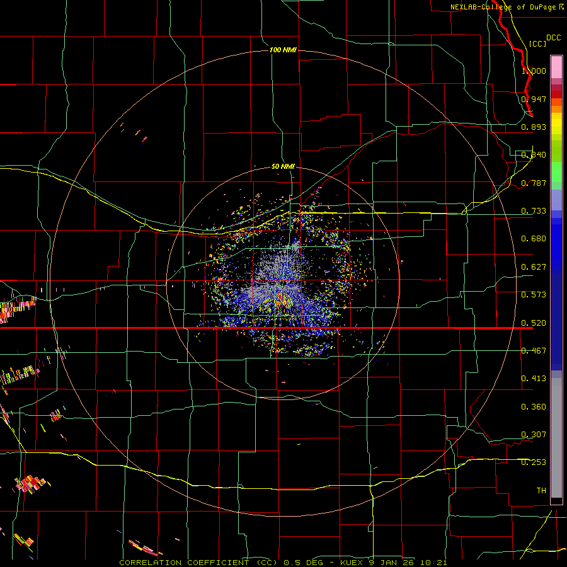Click the 0.5 DEG elevation text

pos(303,563)
